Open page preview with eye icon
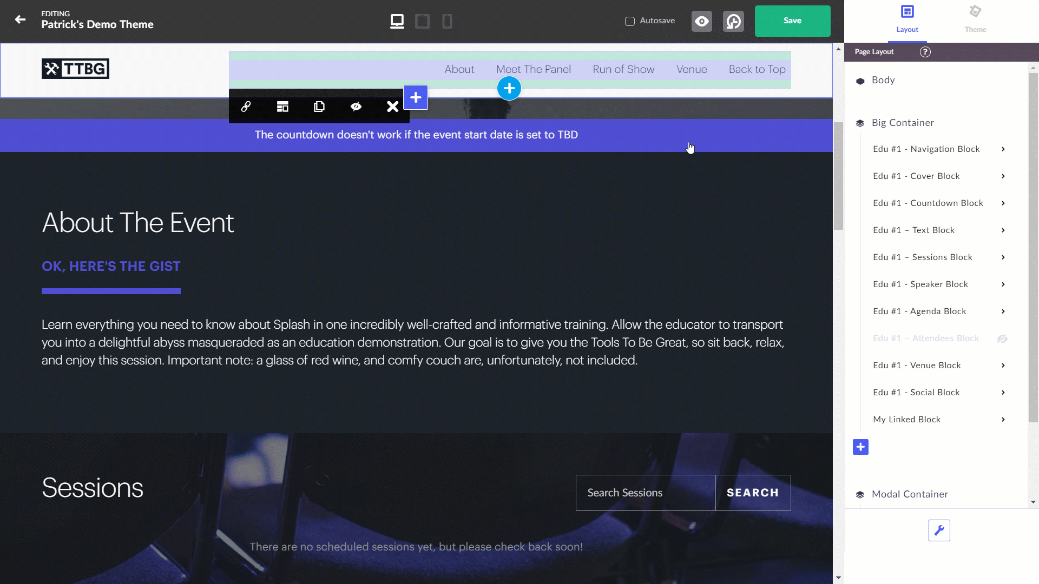1039x584 pixels. point(702,21)
